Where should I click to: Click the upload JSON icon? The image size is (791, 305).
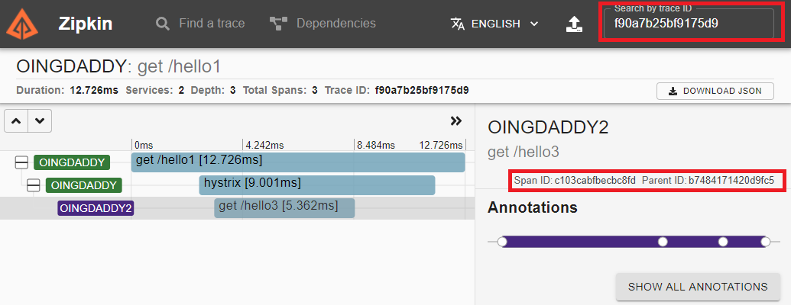coord(574,24)
